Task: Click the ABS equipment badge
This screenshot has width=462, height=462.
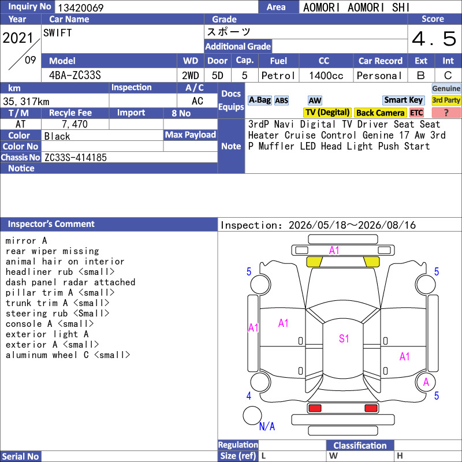Action: (x=281, y=100)
